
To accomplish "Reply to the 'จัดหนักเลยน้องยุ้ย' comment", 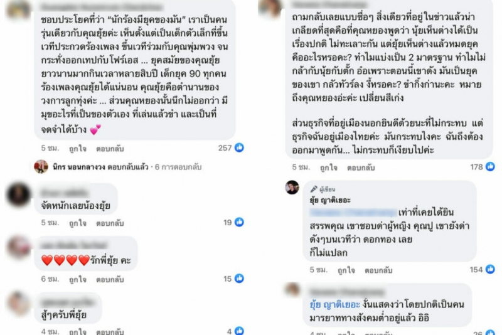I will click(x=110, y=223).
